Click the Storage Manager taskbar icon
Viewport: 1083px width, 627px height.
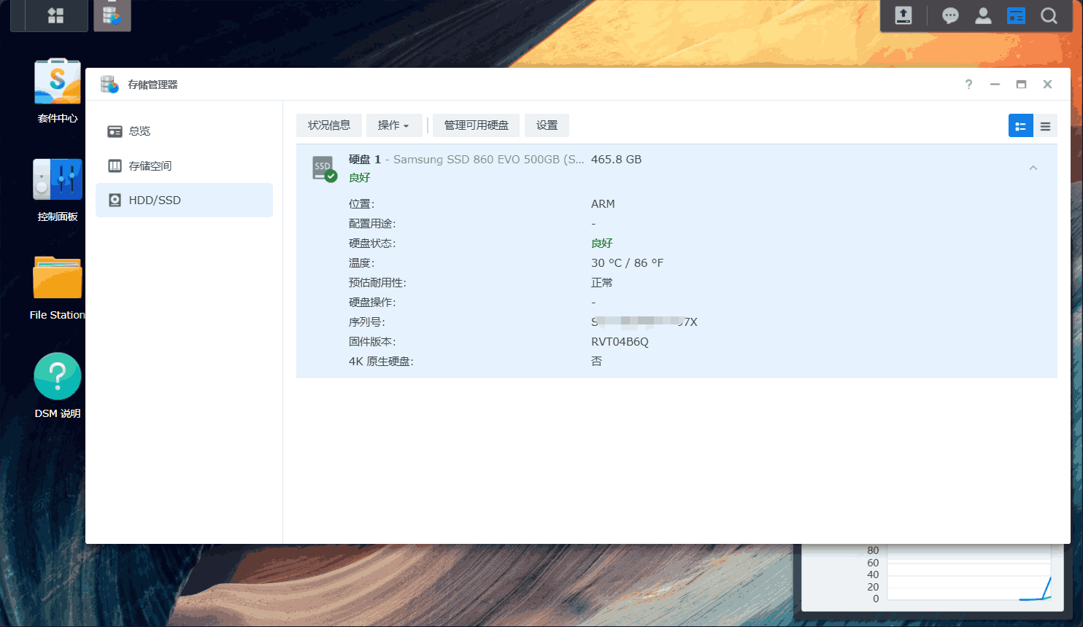pos(112,15)
